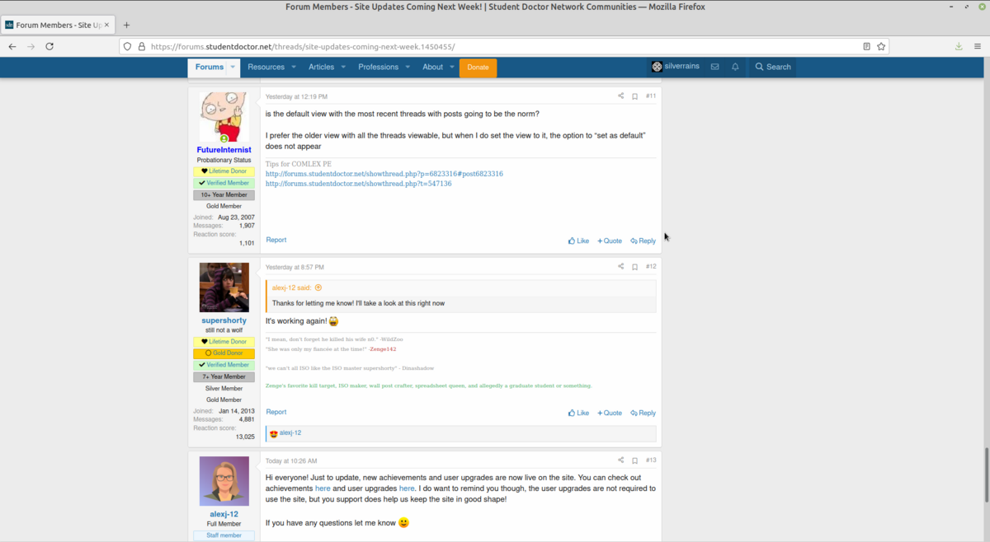Expand the alexj-12 quote arrow icon
The height and width of the screenshot is (542, 990).
coord(318,287)
